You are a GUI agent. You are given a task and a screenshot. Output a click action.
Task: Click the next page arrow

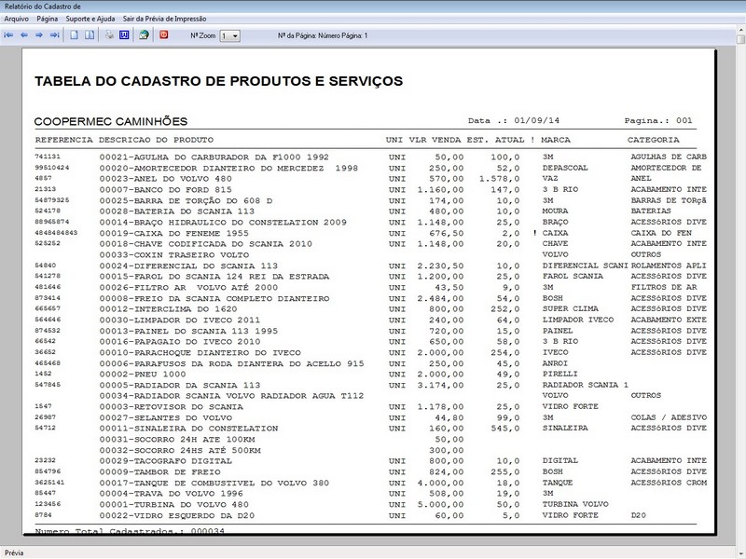tap(39, 35)
